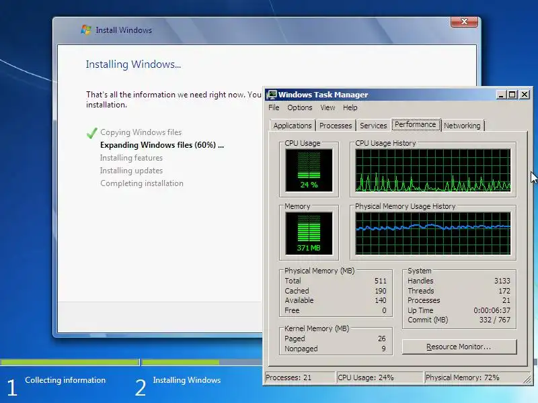Image resolution: width=538 pixels, height=403 pixels.
Task: Click the Memory 371 MB gauge
Action: tap(309, 233)
